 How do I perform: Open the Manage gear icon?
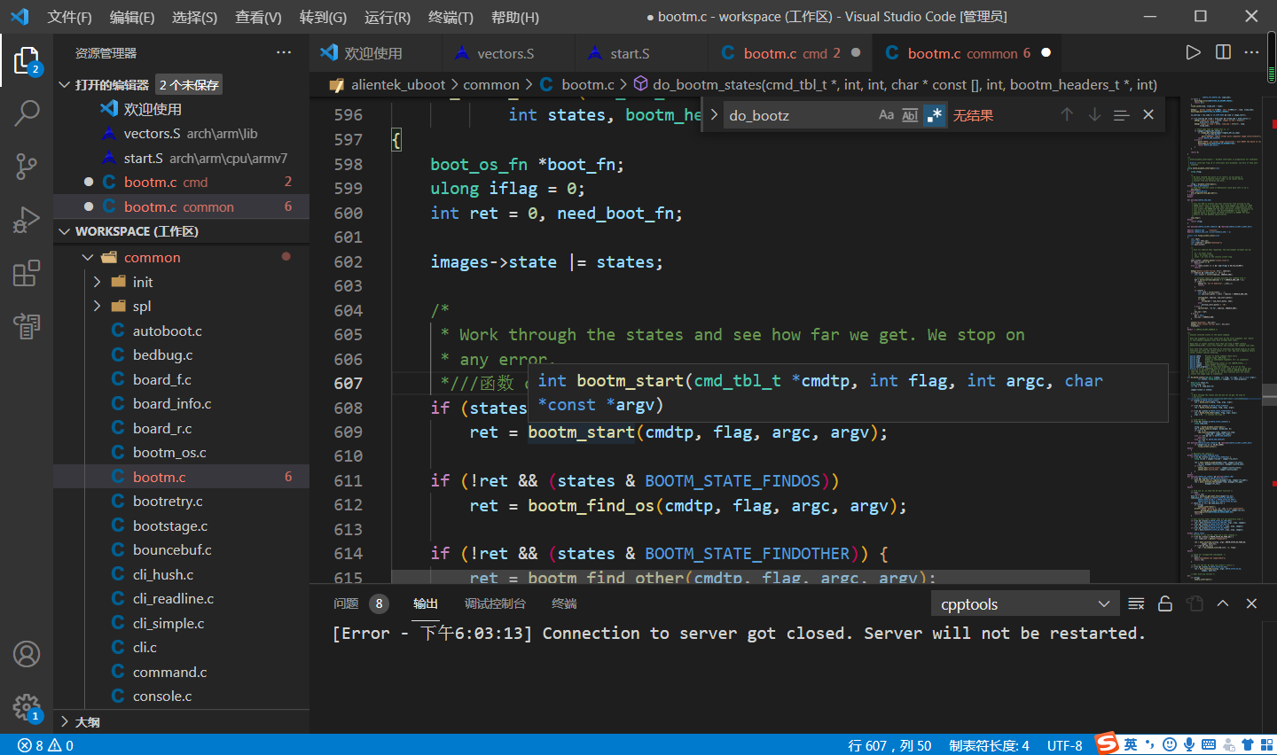pos(27,707)
